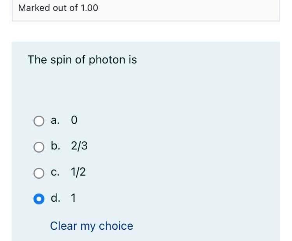Click the "b." option letter label
Image resolution: width=292 pixels, height=241 pixels.
[x=56, y=146]
